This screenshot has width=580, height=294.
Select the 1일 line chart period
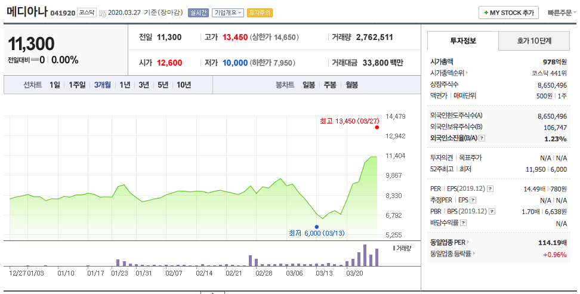[x=55, y=85]
